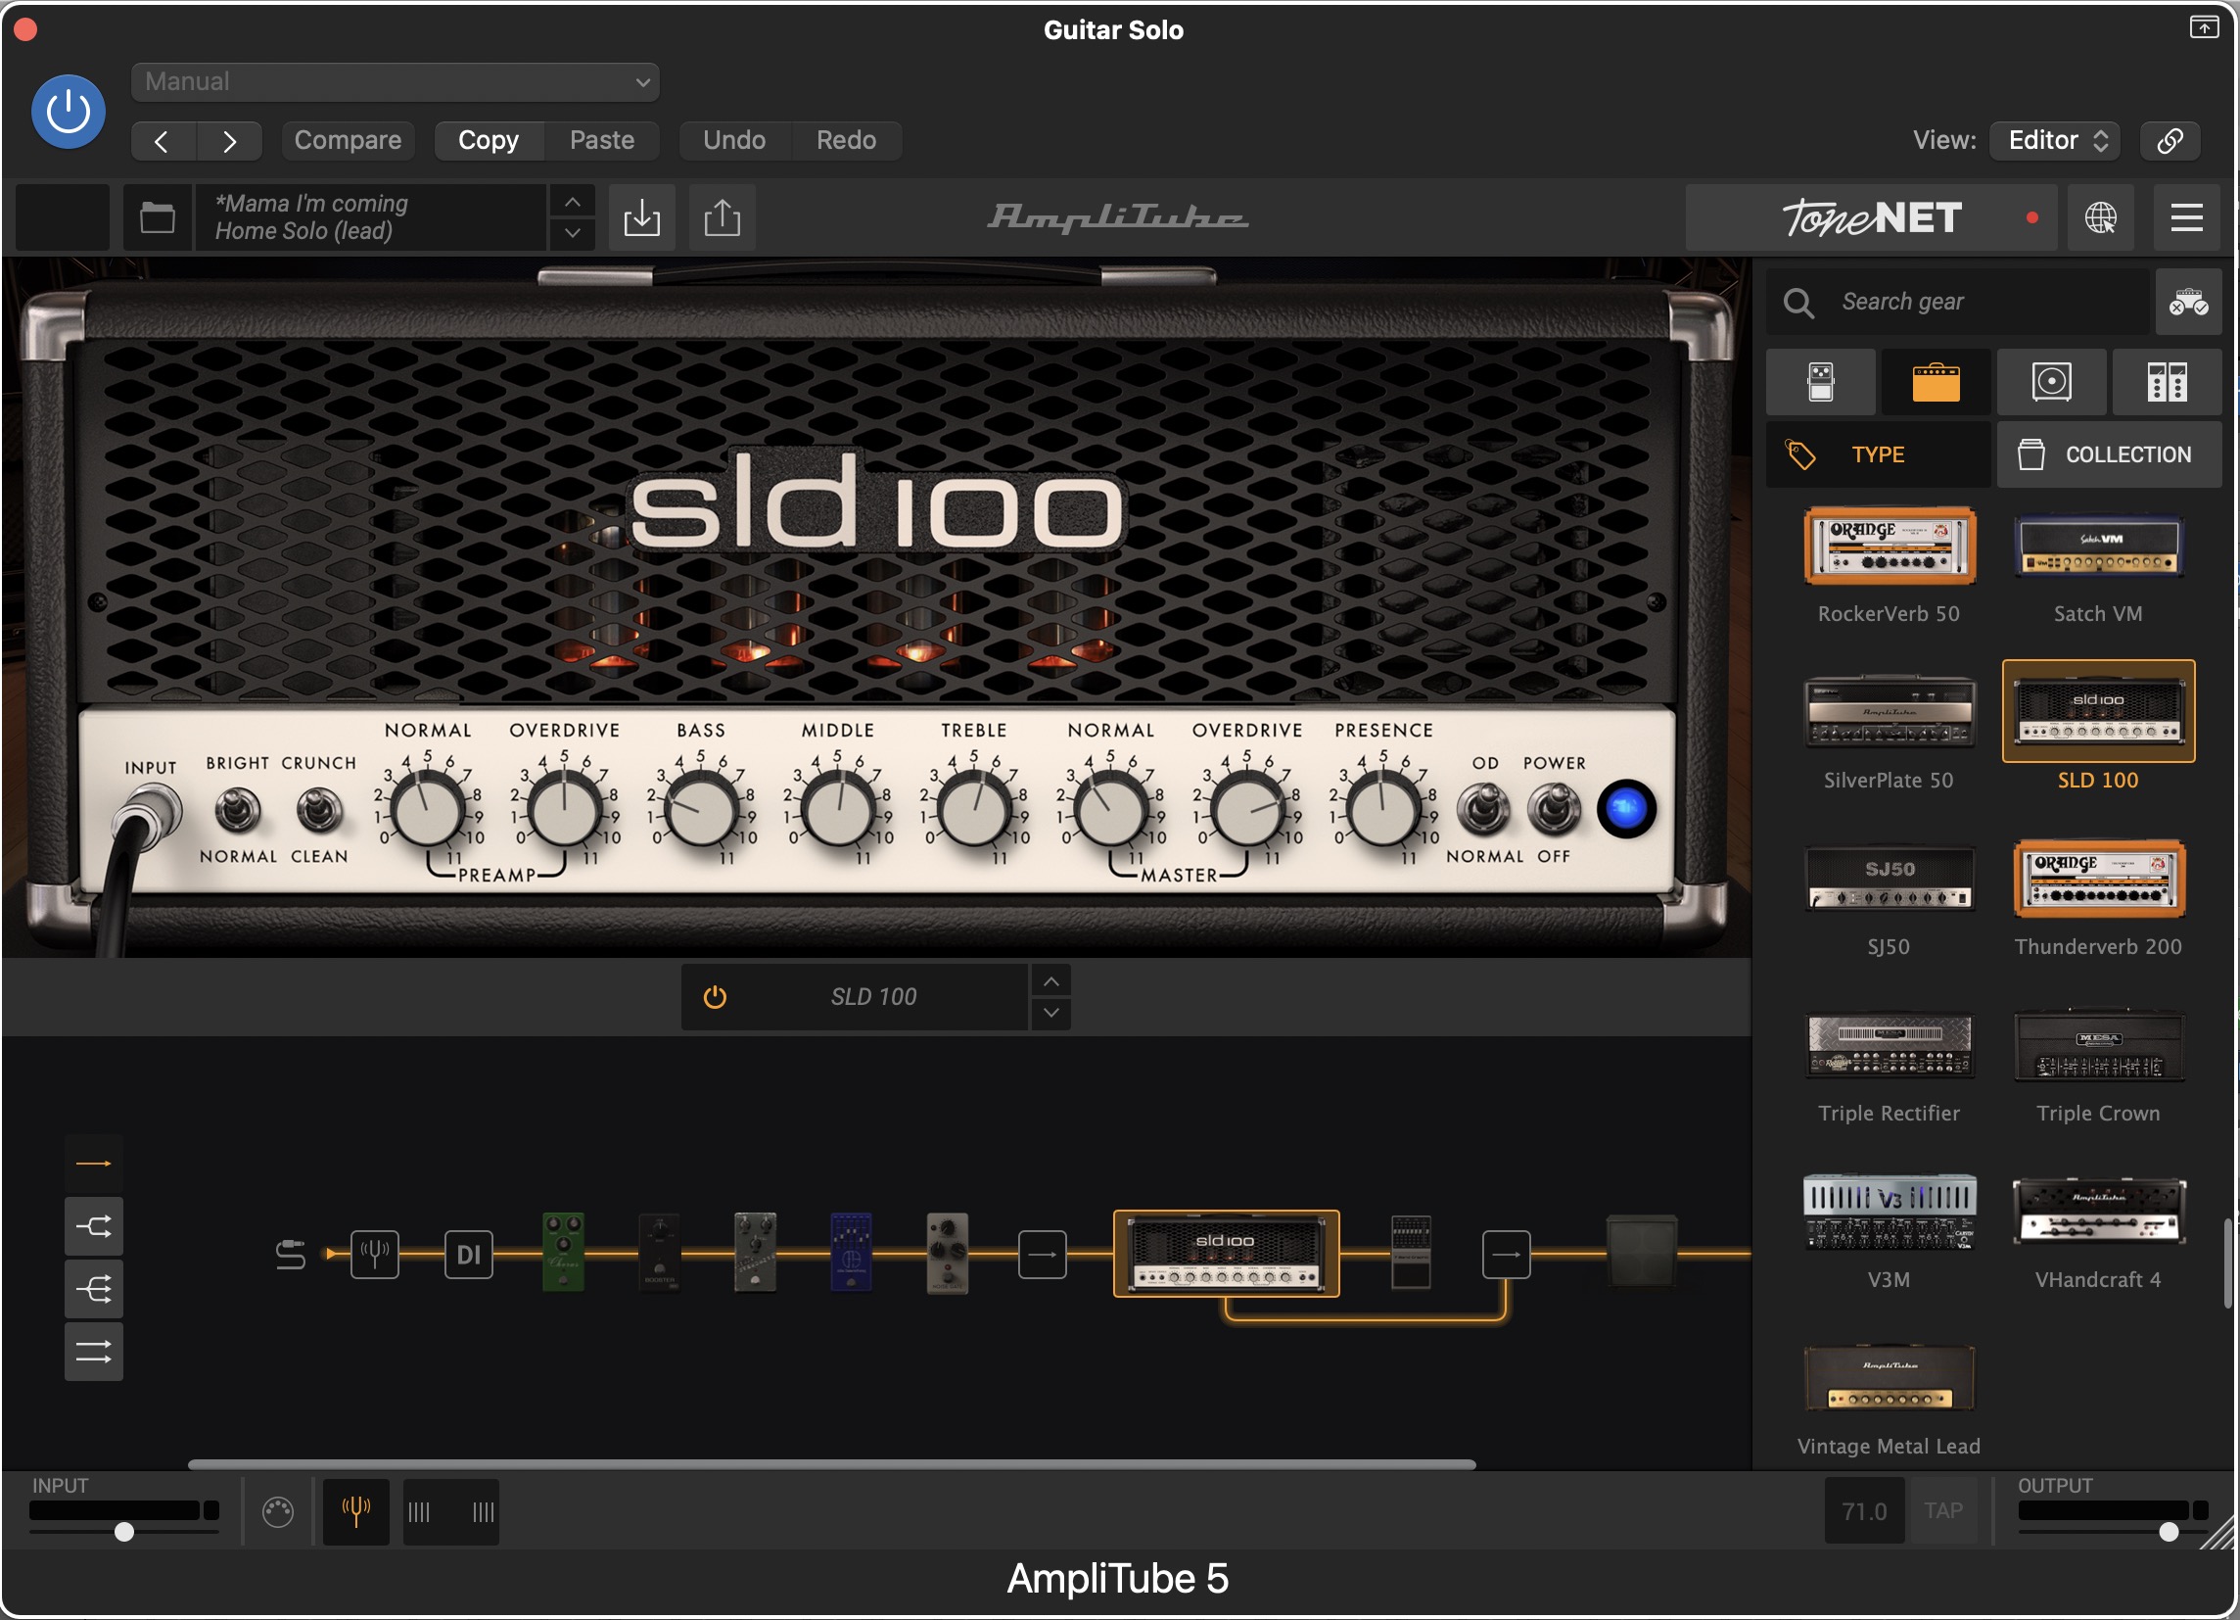
Task: Toggle the amp POWER switch
Action: (1554, 809)
